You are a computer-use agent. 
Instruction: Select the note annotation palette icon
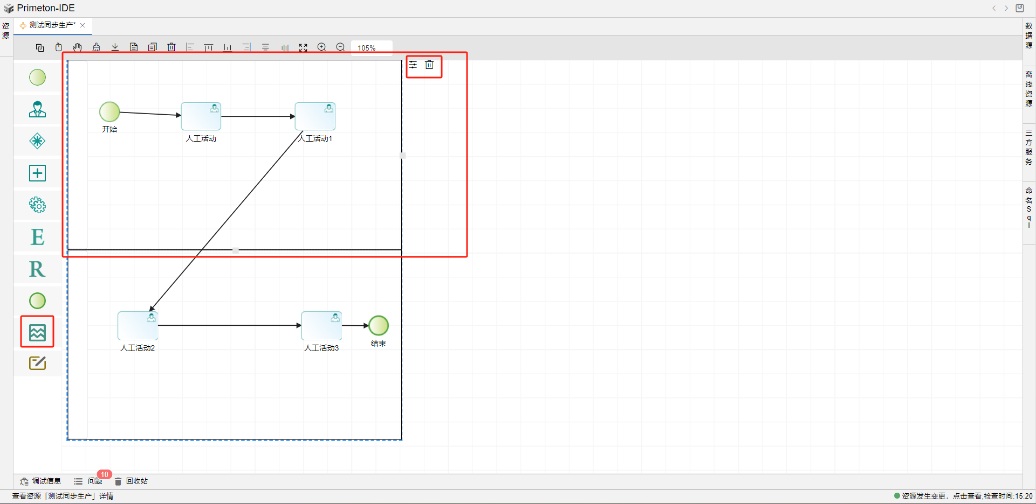(x=37, y=363)
